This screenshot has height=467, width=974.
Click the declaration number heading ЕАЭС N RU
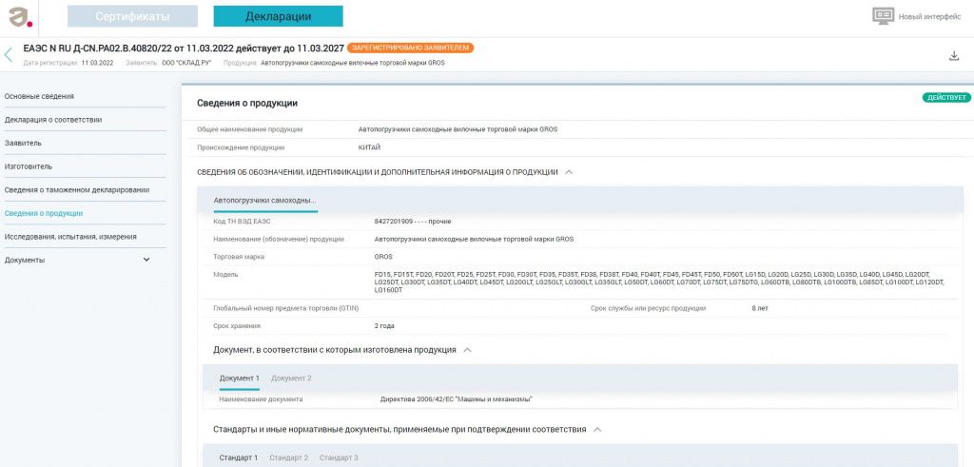184,48
